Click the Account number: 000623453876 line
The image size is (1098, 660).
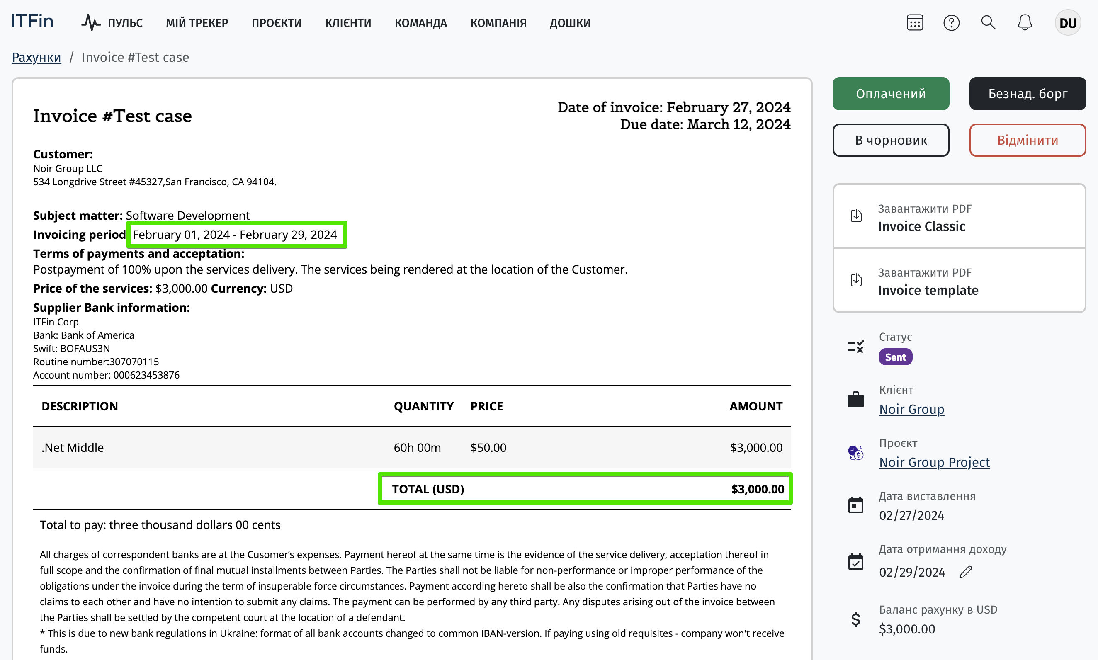pyautogui.click(x=106, y=375)
